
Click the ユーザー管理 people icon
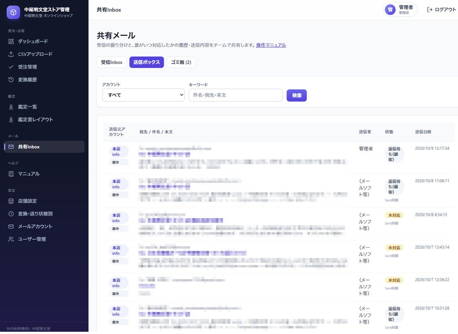tap(11, 239)
